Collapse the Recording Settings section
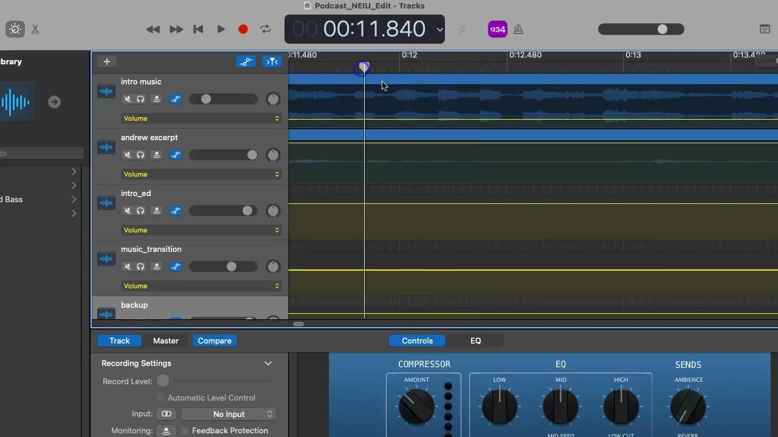Screen dimensions: 778x437 (x=268, y=364)
